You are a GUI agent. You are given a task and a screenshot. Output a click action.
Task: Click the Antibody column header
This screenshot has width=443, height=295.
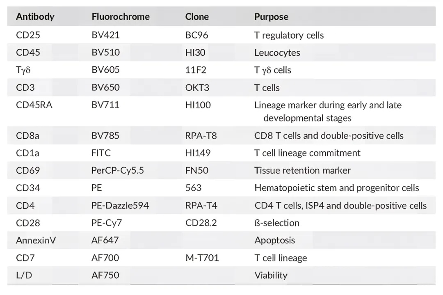(x=35, y=17)
